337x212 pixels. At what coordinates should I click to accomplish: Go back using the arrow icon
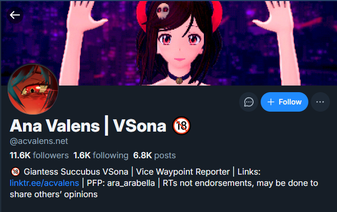pyautogui.click(x=15, y=15)
